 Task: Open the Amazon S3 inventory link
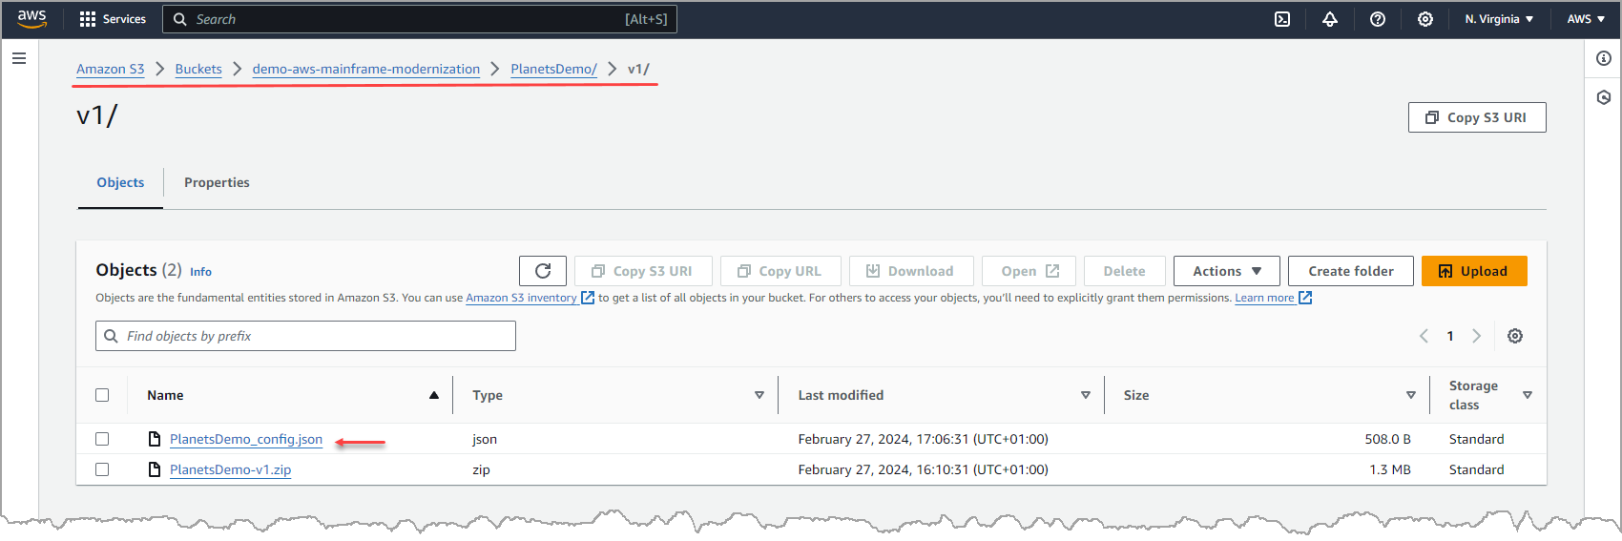[x=521, y=298]
